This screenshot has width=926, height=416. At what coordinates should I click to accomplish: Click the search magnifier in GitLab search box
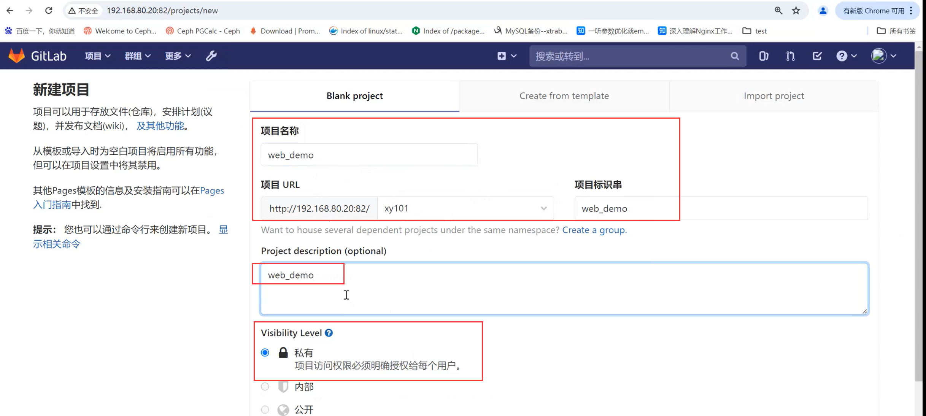(735, 56)
